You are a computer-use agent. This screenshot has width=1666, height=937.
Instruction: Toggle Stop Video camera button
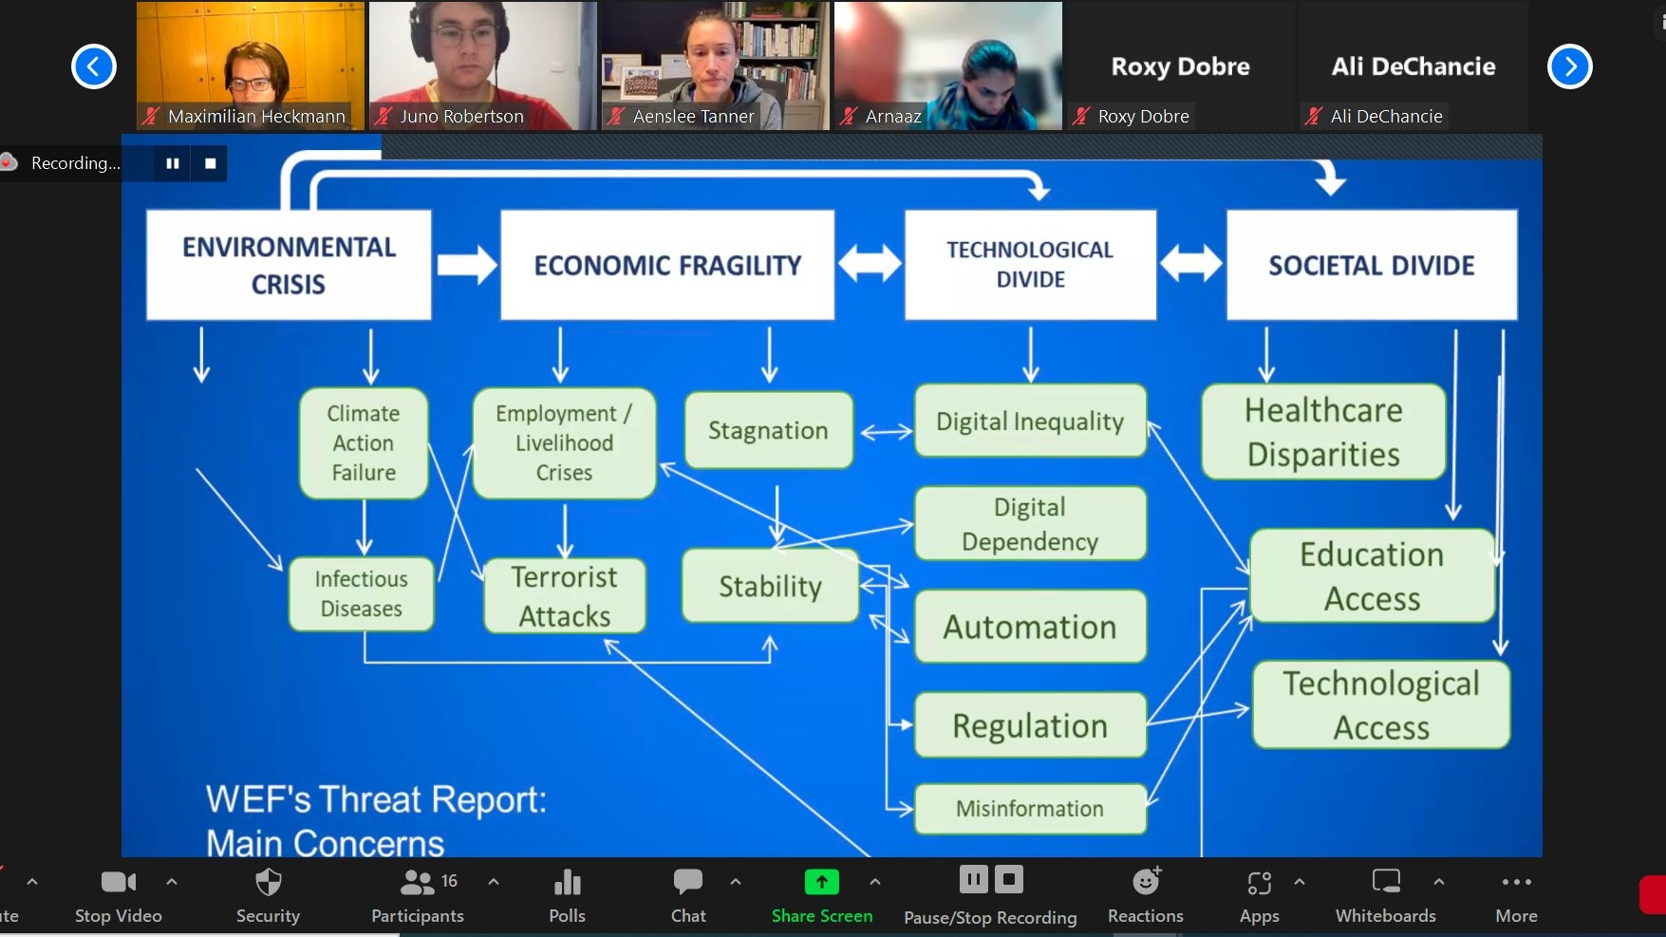click(119, 884)
